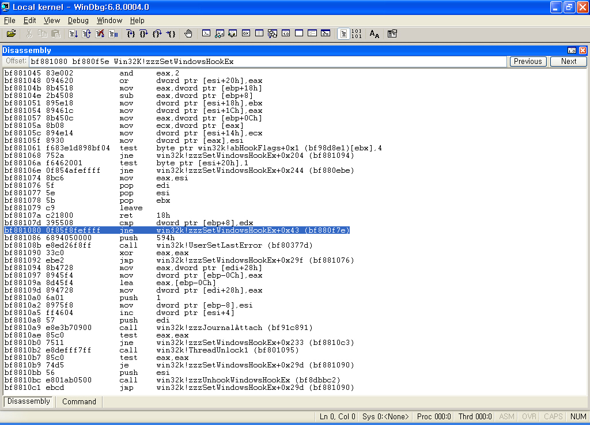The image size is (590, 425).
Task: Click the hand breakpoint toolbar icon
Action: pos(188,34)
